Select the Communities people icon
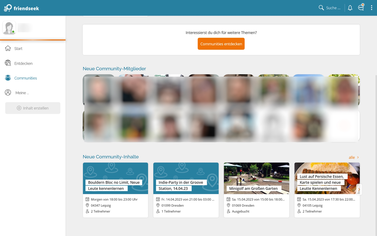377x236 pixels. (8, 78)
